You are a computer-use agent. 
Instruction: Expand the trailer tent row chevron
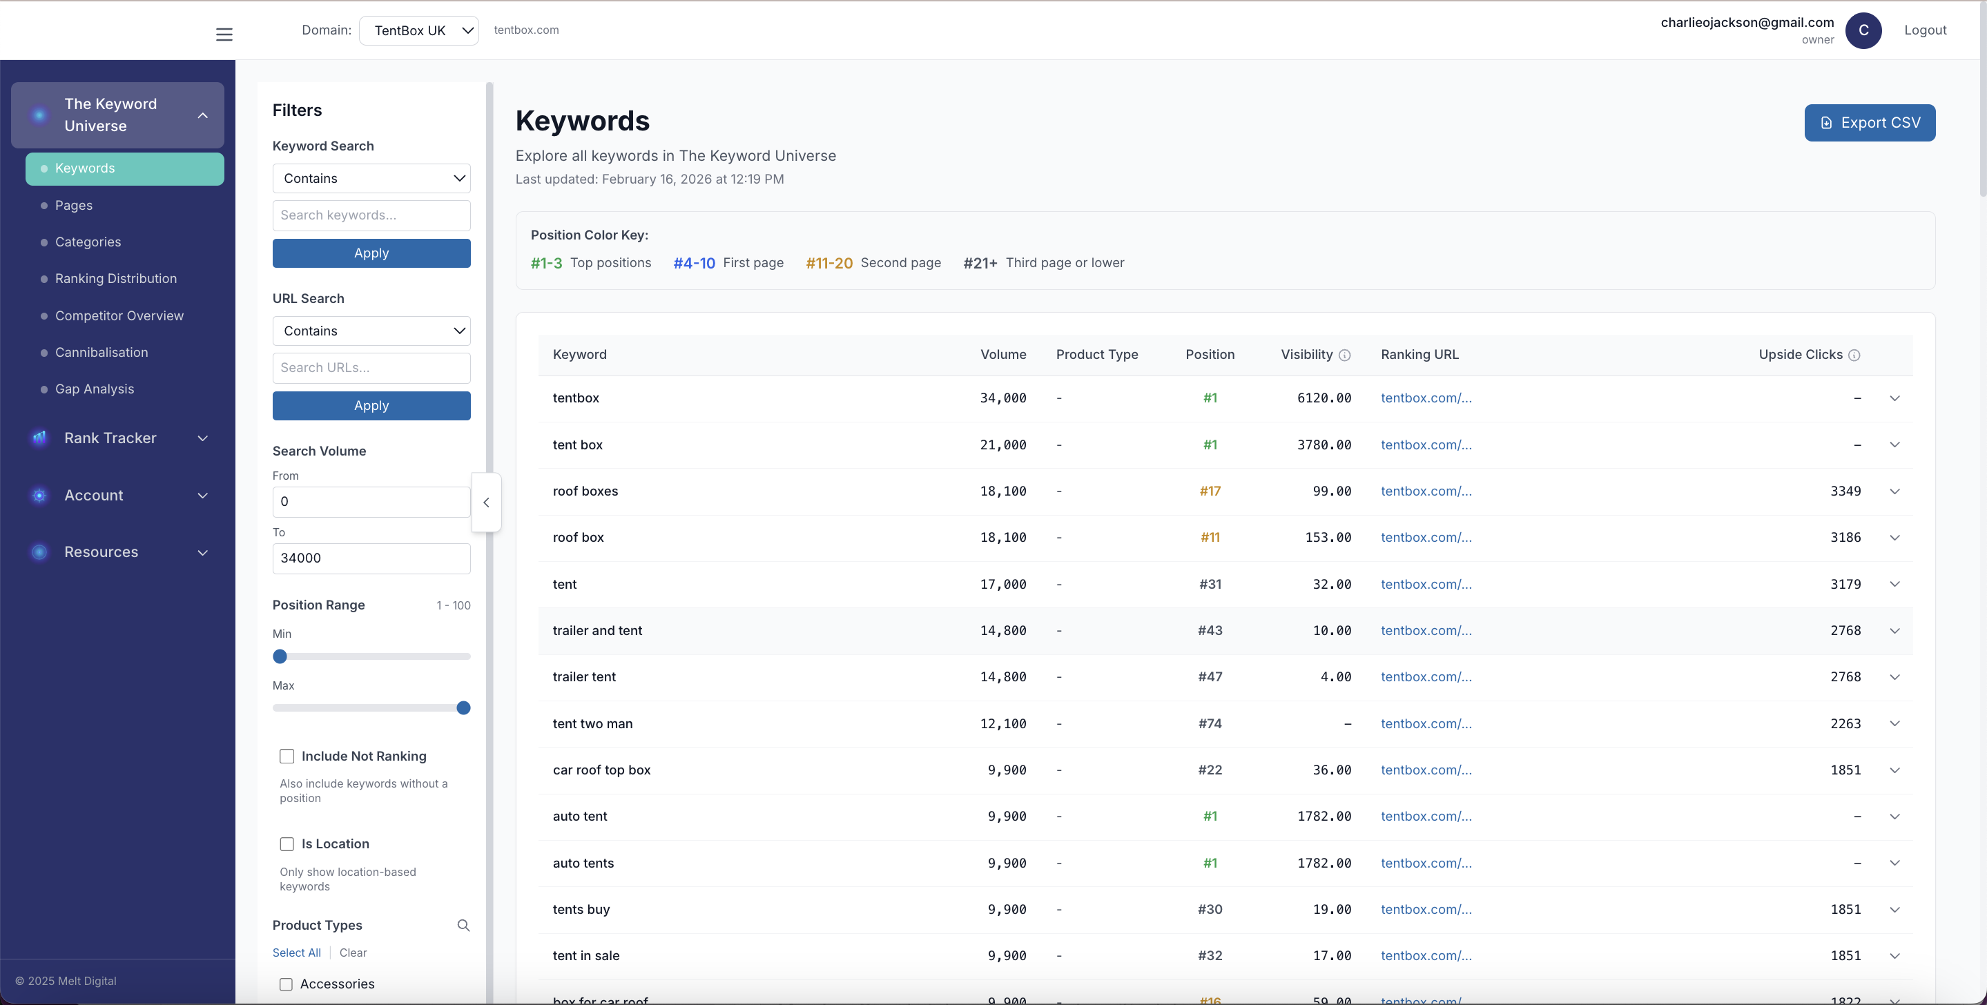(1894, 676)
